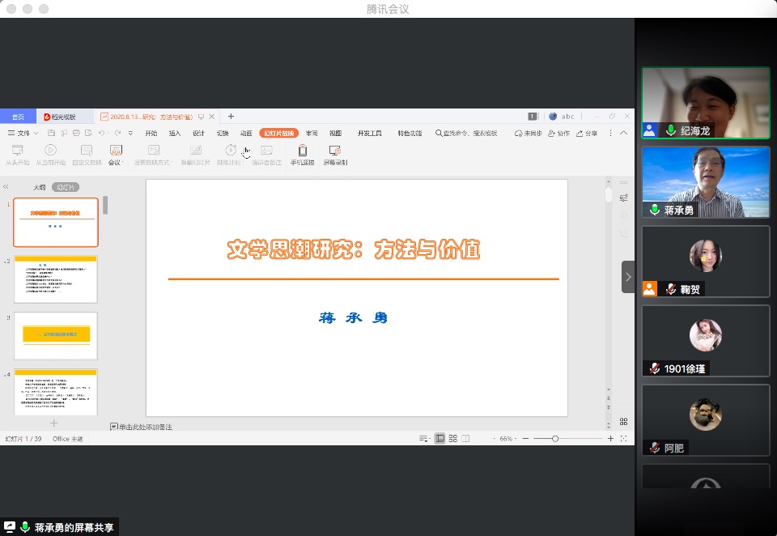The height and width of the screenshot is (536, 777).
Task: Select slide 3 thumbnail in panel
Action: [56, 335]
